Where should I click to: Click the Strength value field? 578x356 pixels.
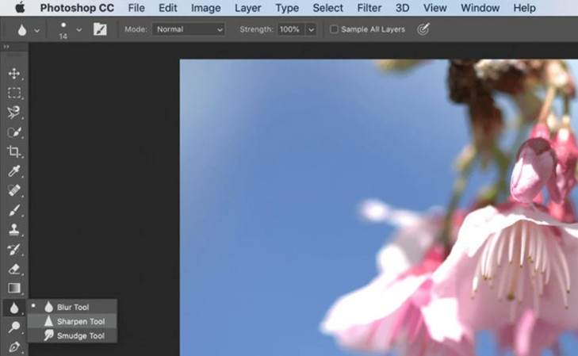(289, 29)
